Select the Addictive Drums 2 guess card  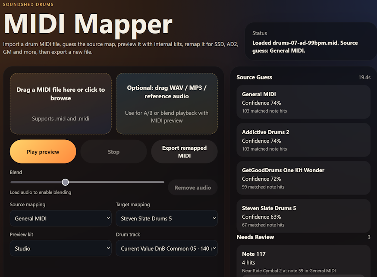point(303,140)
